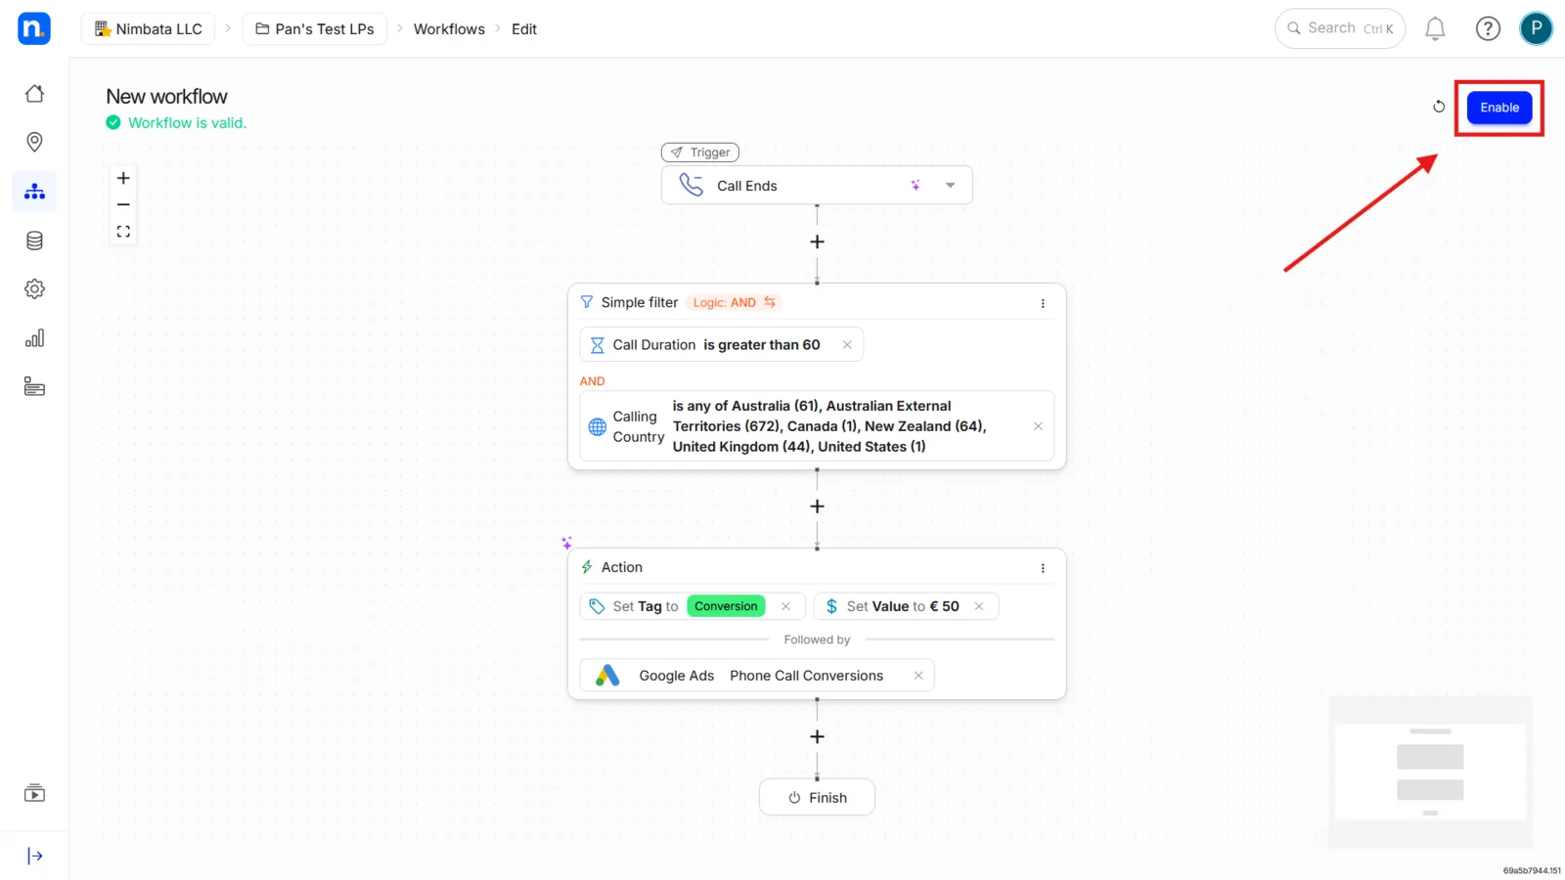Click the New workflow title
Screen dimensions: 1565x880
pos(166,97)
